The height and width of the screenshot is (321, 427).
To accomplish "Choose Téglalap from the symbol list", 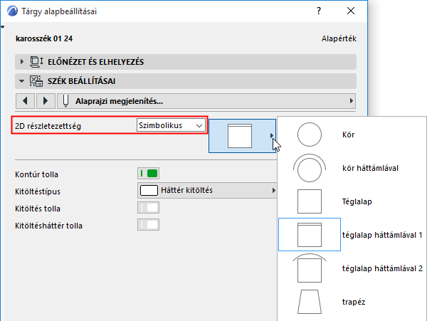I will coord(357,201).
